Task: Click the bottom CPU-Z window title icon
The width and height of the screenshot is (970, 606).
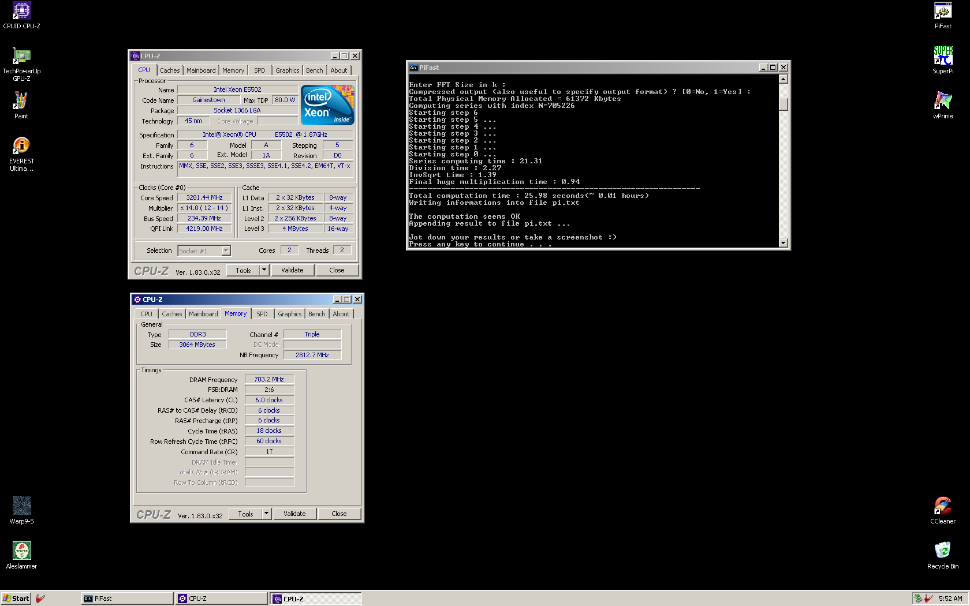Action: point(137,300)
